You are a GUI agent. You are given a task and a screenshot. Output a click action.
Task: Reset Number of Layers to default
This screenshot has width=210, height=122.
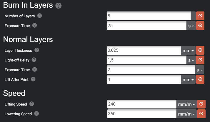pyautogui.click(x=200, y=16)
